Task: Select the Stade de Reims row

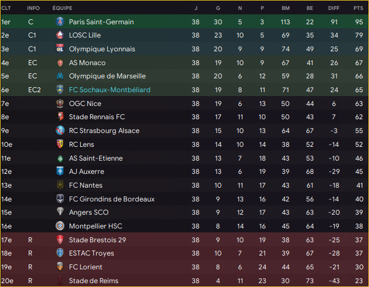Action: click(184, 280)
